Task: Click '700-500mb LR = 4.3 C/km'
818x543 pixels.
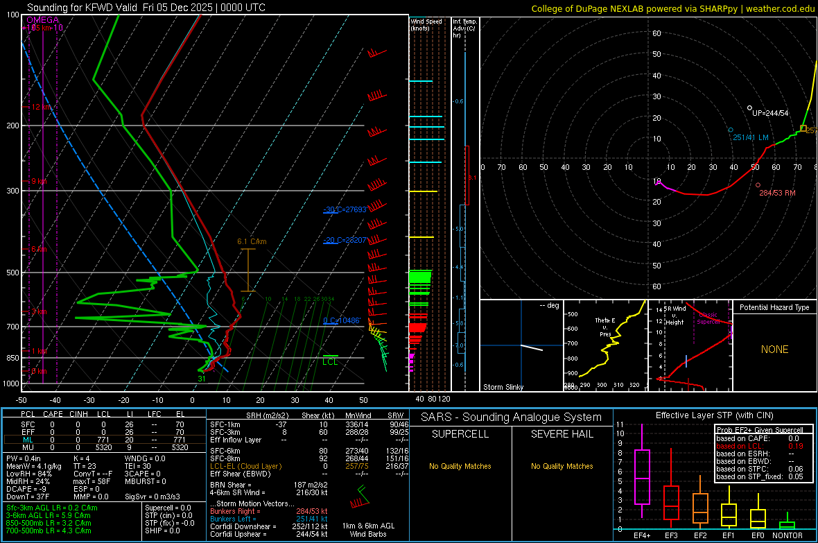Action: (49, 531)
